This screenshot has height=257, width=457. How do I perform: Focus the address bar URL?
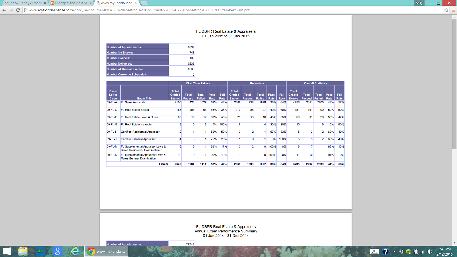(x=139, y=10)
